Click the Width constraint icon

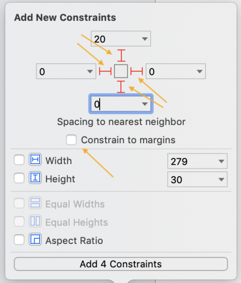click(x=35, y=160)
